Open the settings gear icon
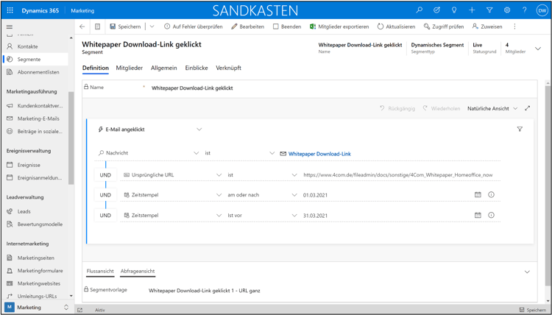 pyautogui.click(x=507, y=10)
